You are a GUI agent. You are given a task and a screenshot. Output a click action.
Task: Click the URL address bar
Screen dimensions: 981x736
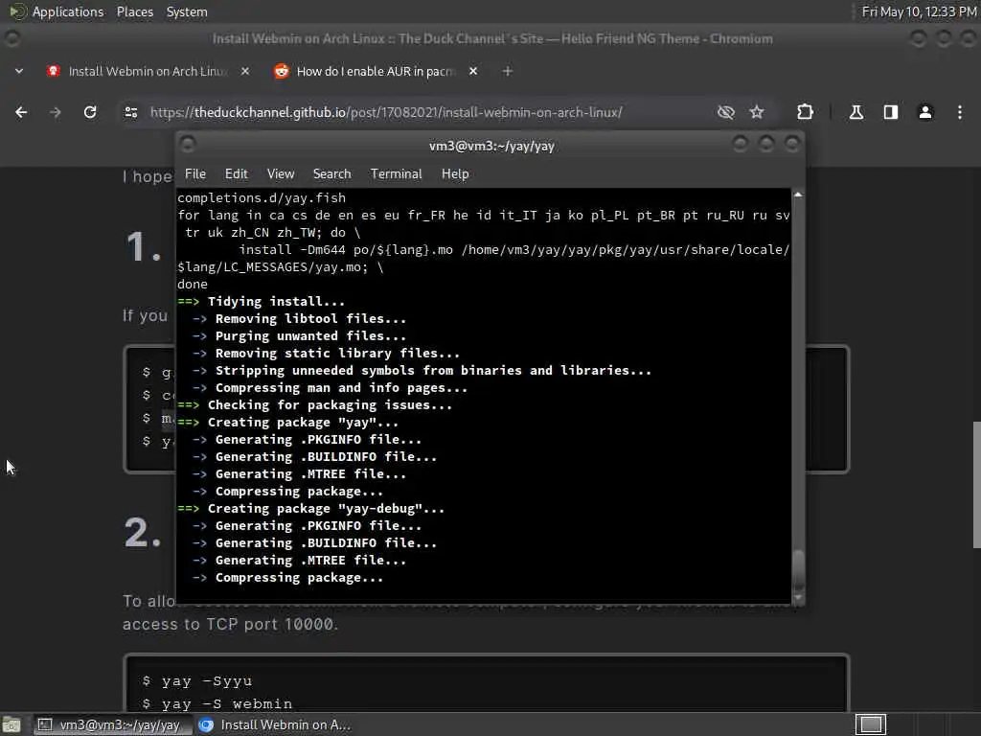coord(386,113)
